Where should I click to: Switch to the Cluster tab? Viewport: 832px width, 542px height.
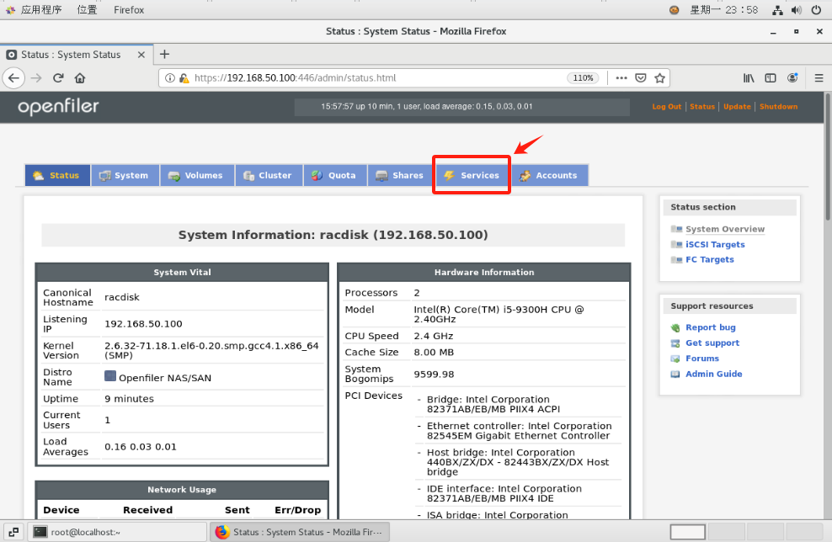(x=269, y=176)
